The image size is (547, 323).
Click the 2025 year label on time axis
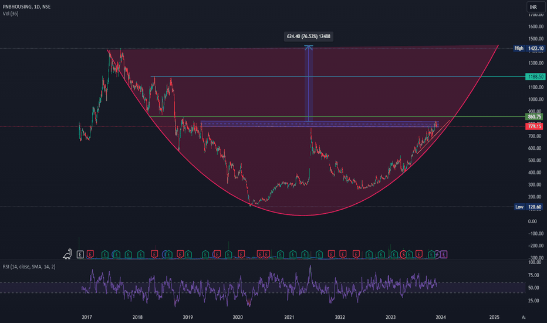tap(494, 317)
